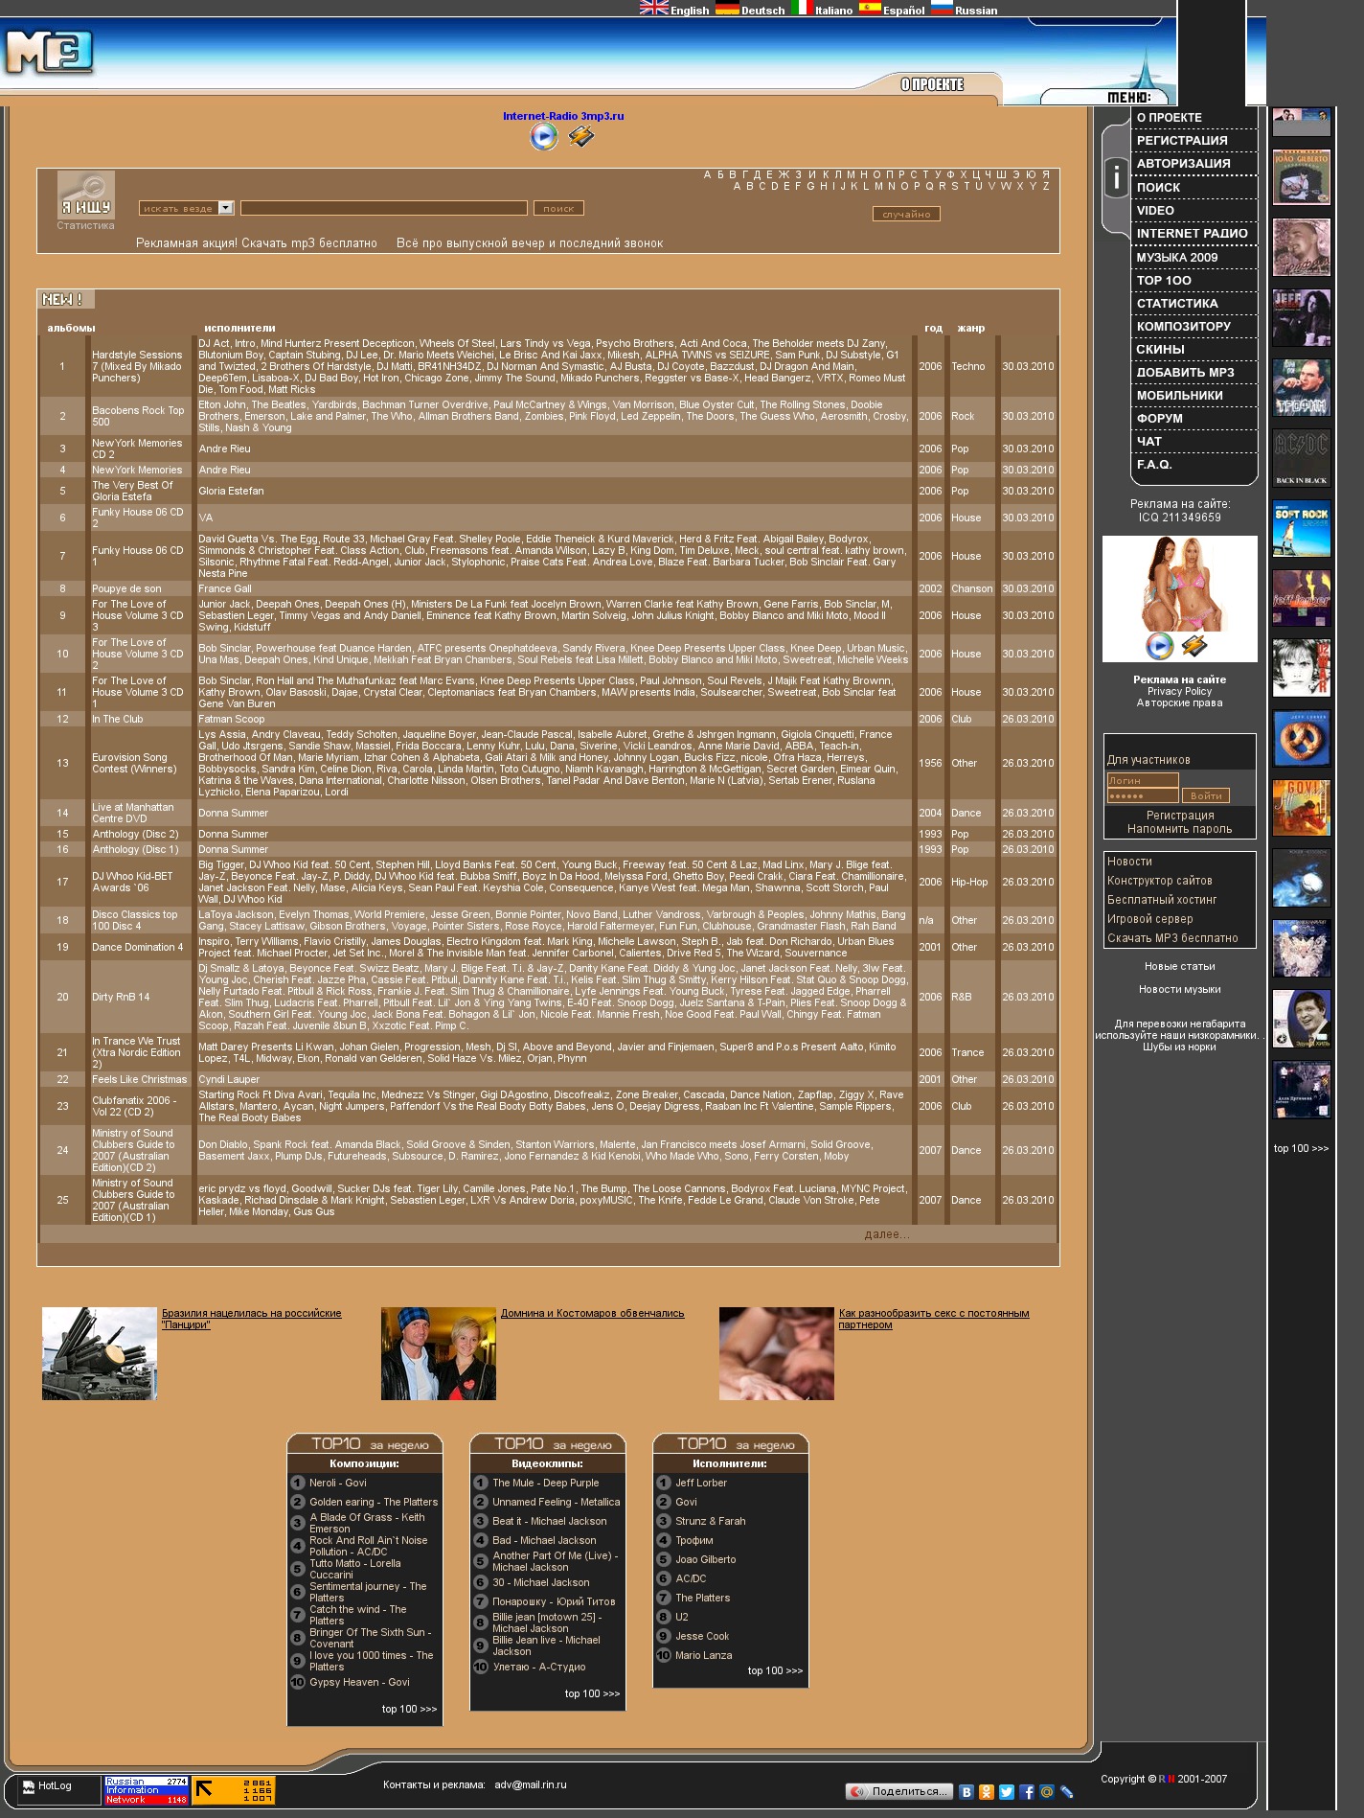Select INTERNET РАДИО from the side menu
Image resolution: width=1364 pixels, height=1818 pixels.
click(x=1192, y=234)
